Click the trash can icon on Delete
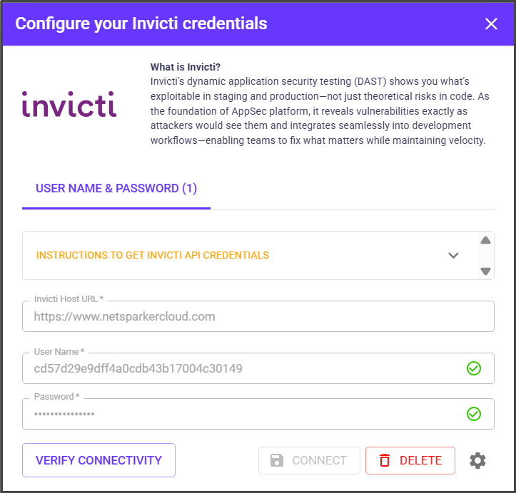Image resolution: width=516 pixels, height=493 pixels. click(385, 460)
